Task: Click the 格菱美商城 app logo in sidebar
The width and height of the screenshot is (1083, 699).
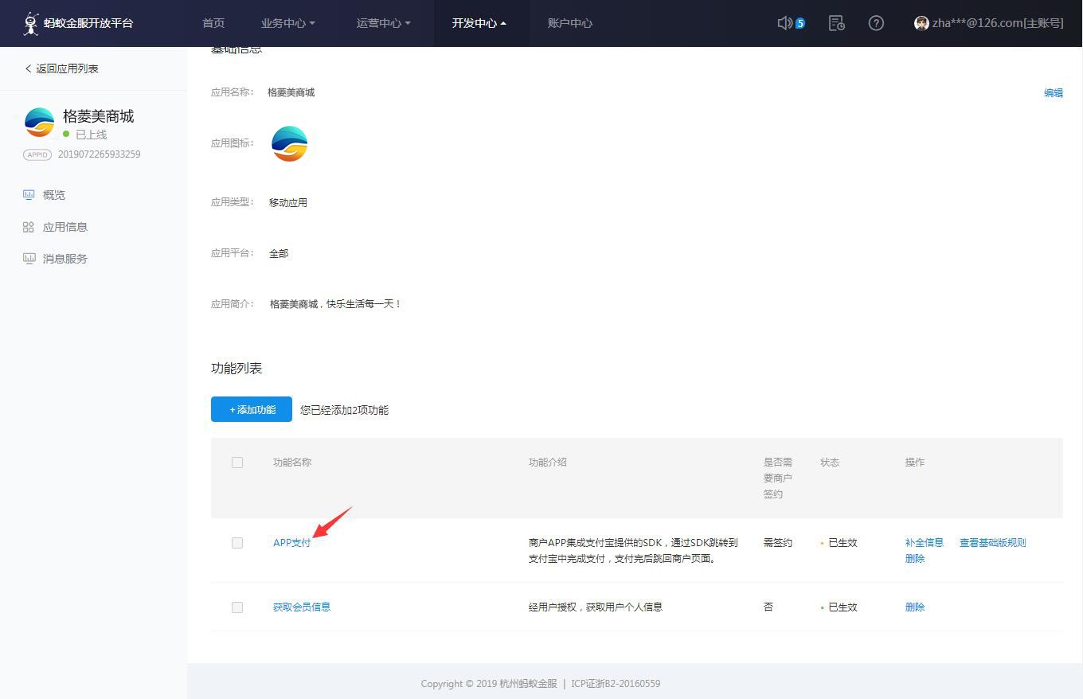Action: (39, 122)
